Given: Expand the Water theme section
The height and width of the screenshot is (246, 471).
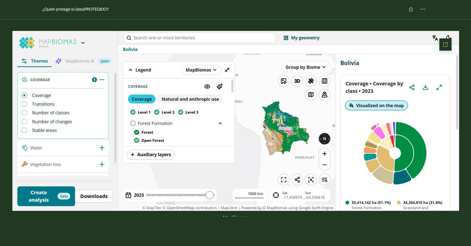Looking at the screenshot, I should 102,148.
